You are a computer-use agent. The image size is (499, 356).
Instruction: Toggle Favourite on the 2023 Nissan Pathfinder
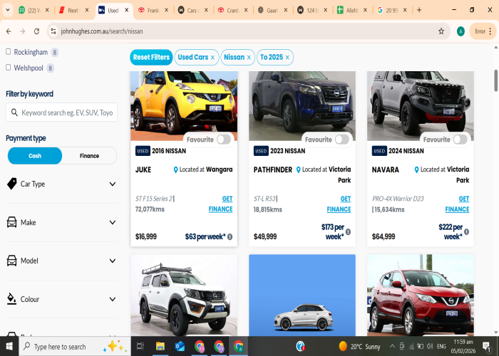[x=342, y=140]
